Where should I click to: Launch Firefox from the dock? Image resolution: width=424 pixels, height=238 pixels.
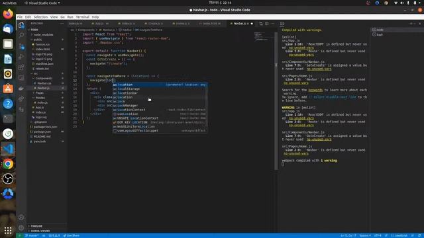pyautogui.click(x=8, y=14)
